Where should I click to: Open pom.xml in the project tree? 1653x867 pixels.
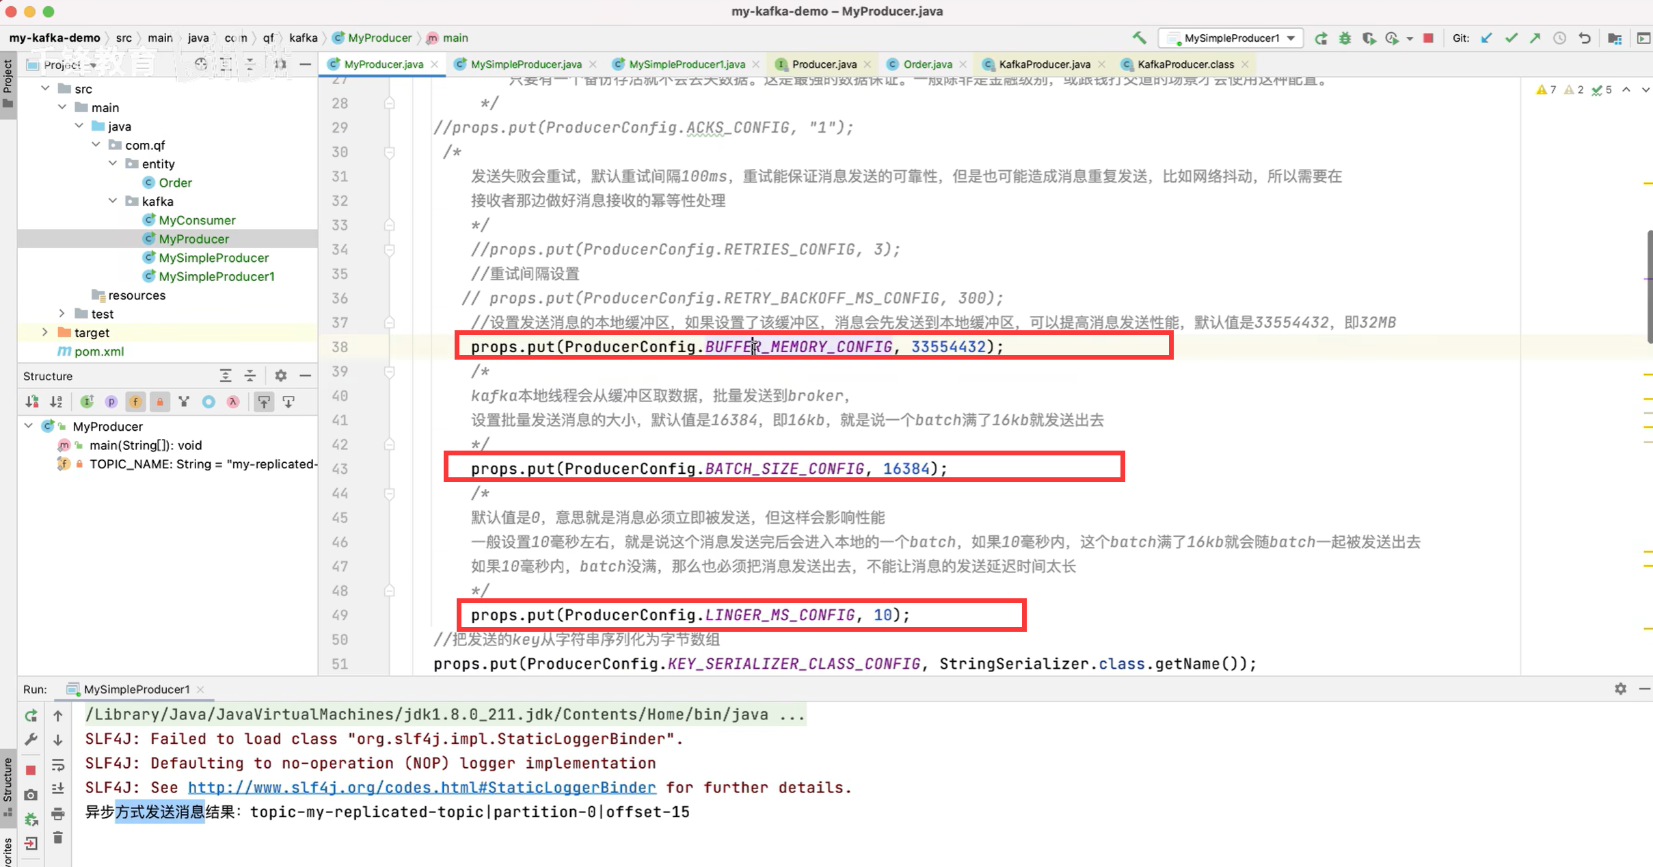pos(99,351)
